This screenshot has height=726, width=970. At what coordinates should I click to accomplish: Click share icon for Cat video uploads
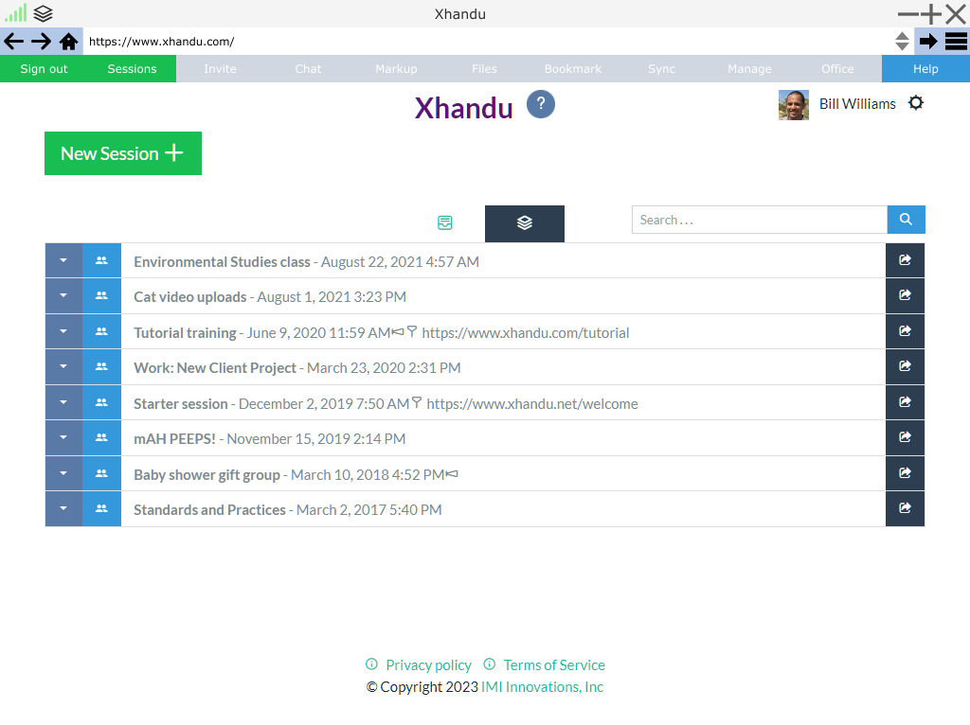[905, 296]
